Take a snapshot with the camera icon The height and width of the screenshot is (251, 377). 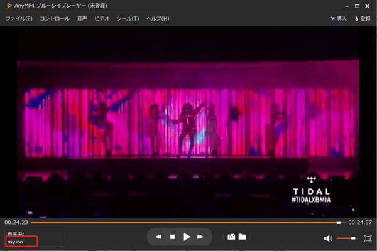[231, 237]
